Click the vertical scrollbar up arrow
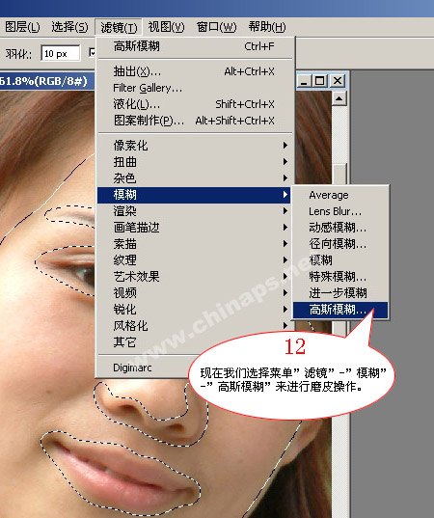Viewport: 434px width, 518px height. 339,98
